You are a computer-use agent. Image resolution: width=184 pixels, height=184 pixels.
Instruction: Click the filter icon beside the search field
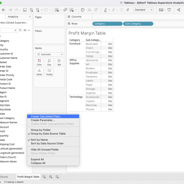(20, 30)
